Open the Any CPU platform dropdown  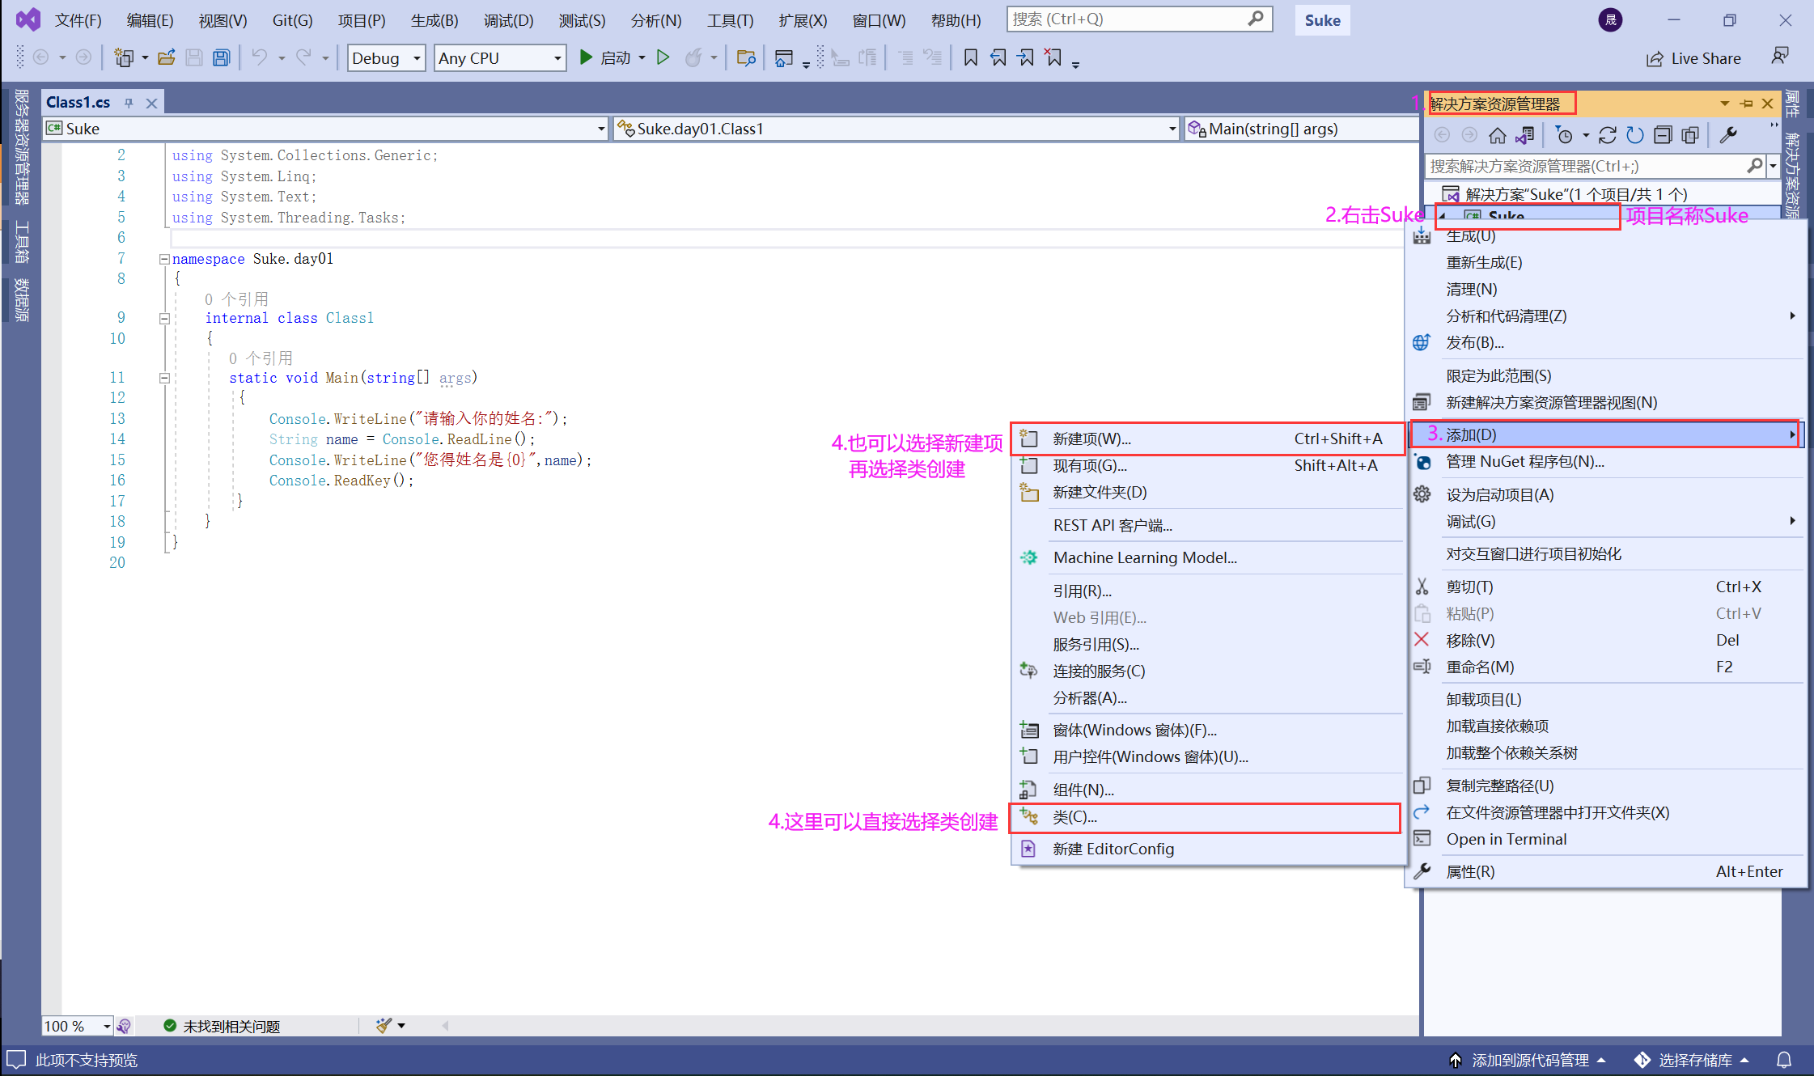557,58
